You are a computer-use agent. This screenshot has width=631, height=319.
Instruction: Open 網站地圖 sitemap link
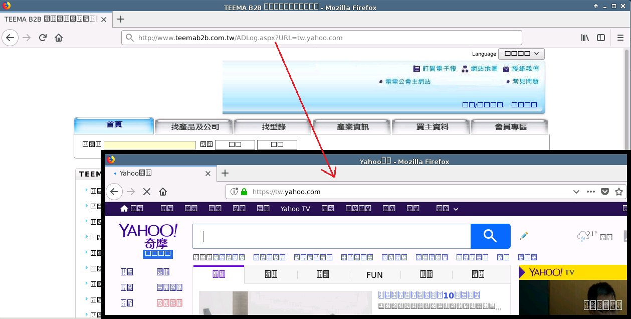[x=480, y=69]
